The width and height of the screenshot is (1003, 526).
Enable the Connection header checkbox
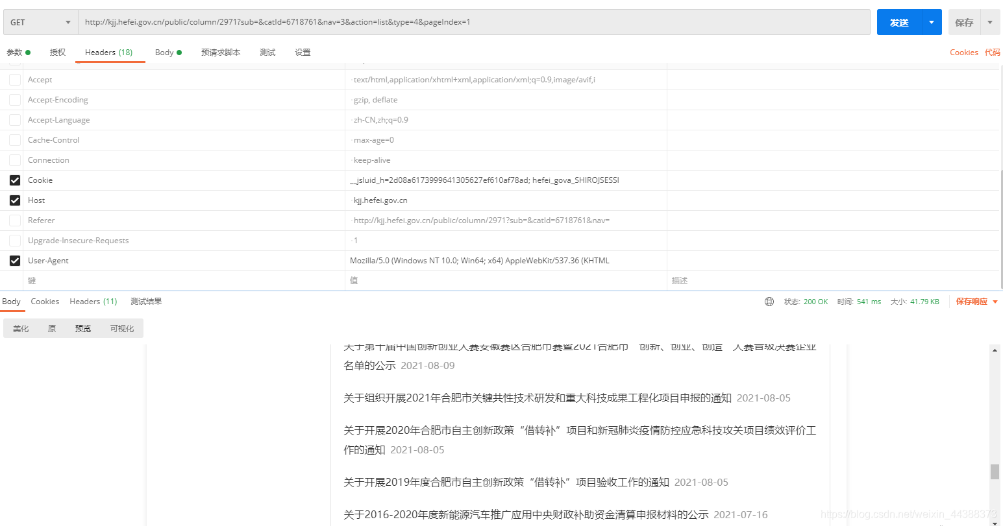tap(15, 160)
